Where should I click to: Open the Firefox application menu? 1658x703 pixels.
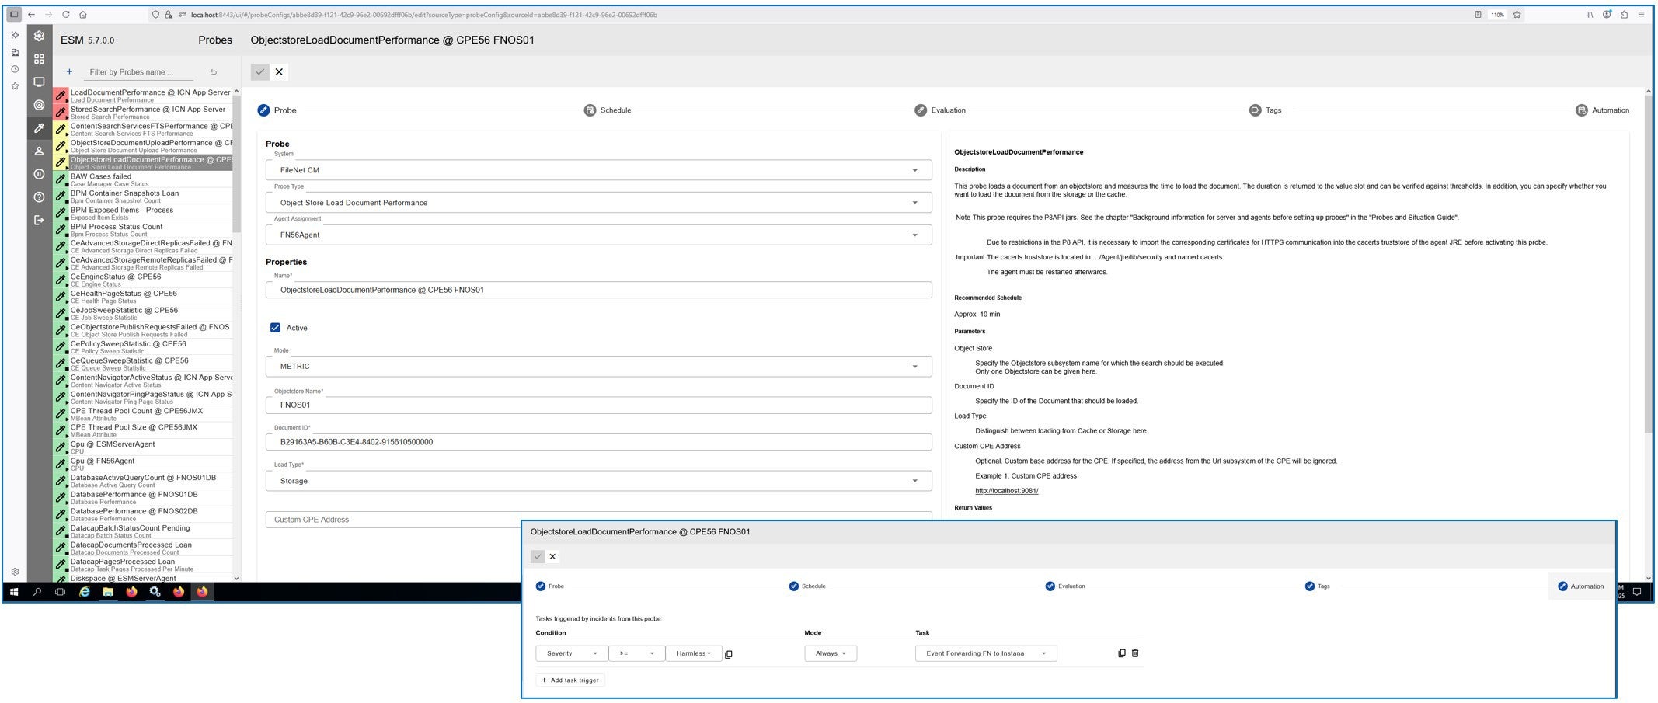(x=1641, y=14)
